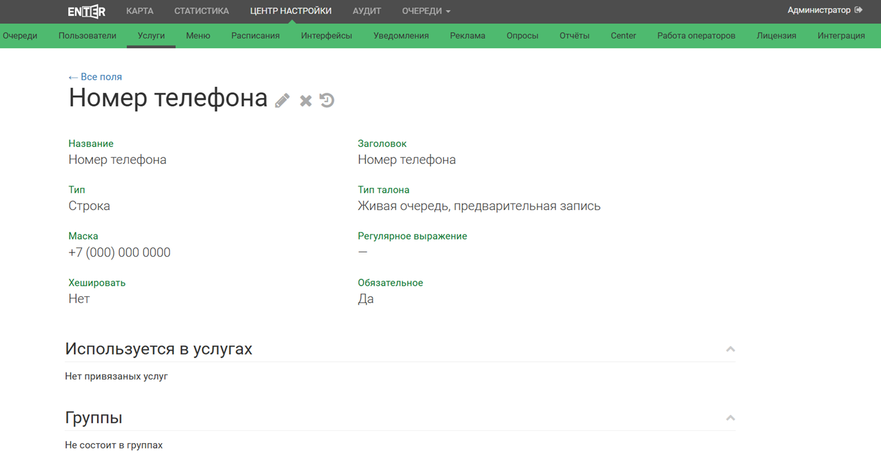Switch to the Пользователи tab
The height and width of the screenshot is (474, 881).
click(x=87, y=35)
